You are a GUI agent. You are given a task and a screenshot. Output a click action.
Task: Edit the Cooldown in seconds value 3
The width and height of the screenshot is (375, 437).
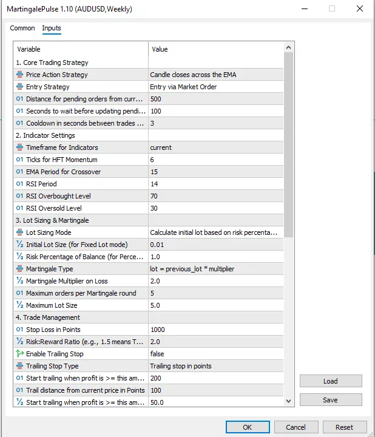point(216,123)
